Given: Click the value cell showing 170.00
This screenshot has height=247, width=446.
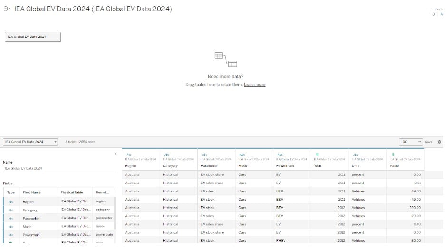Looking at the screenshot, I should pos(405,216).
